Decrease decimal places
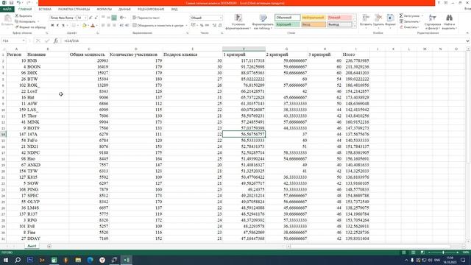Viewport: 471px width, 265px height. tap(220, 26)
